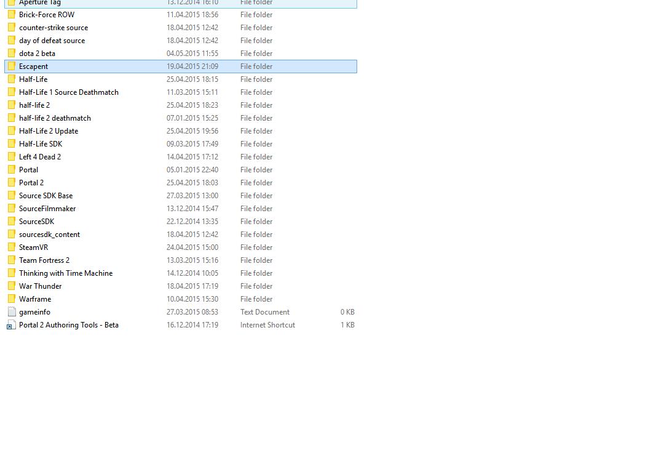This screenshot has width=659, height=474.
Task: Select the Half-Life 1 Source Deathmatch name
Action: click(x=68, y=92)
